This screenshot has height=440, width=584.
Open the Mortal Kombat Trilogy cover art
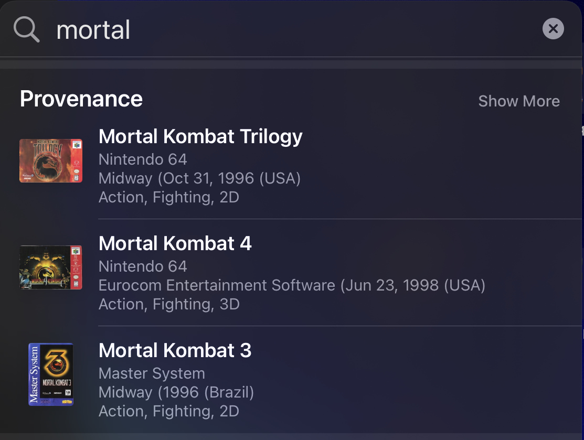[x=51, y=161]
